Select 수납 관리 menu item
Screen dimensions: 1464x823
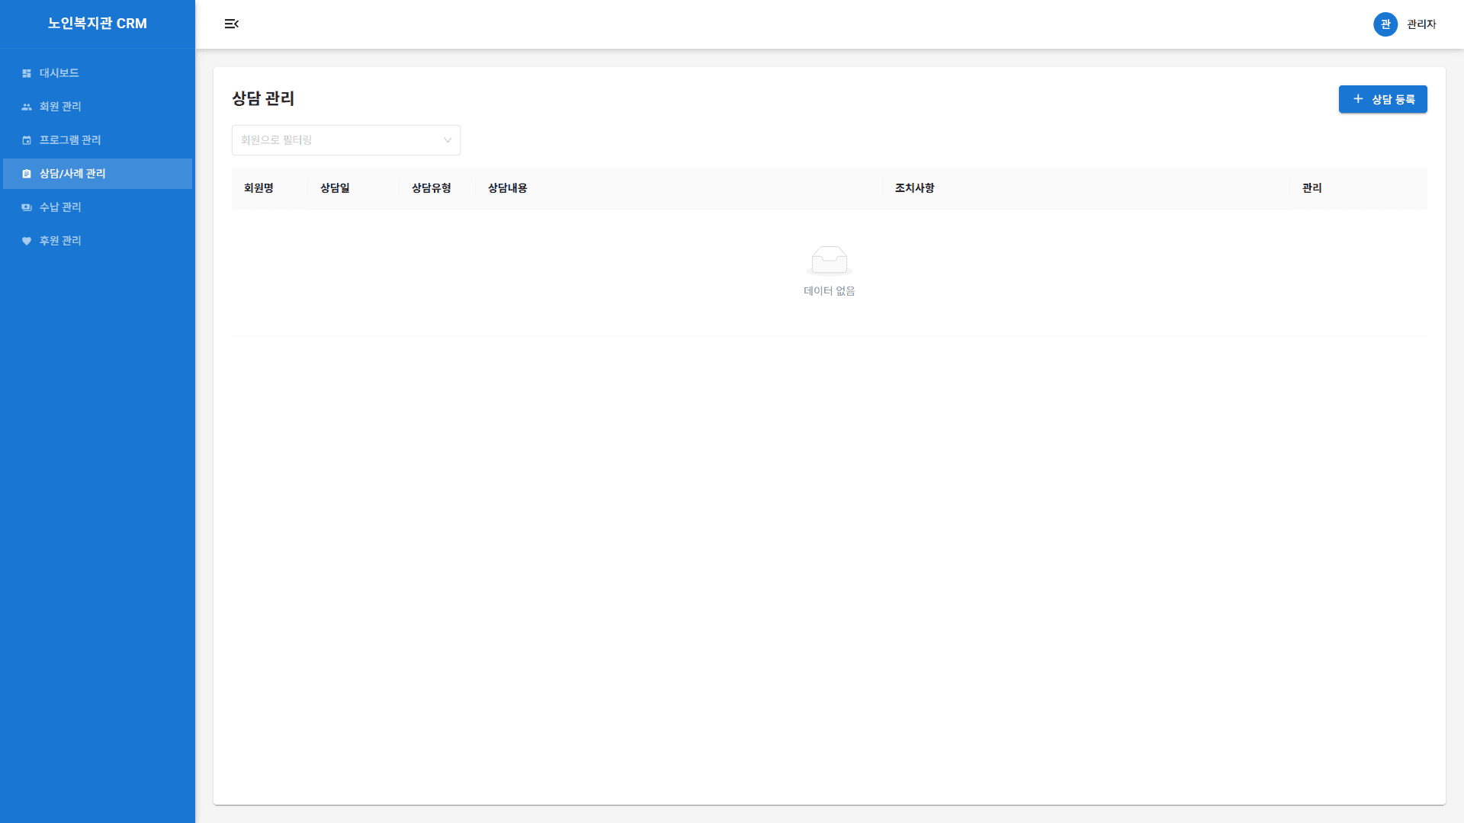60,207
